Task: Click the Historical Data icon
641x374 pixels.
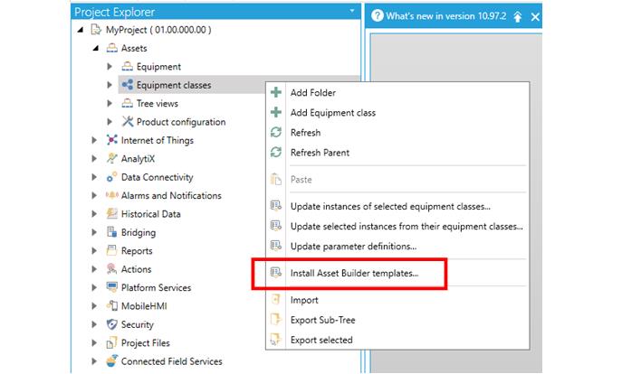Action: click(x=112, y=214)
